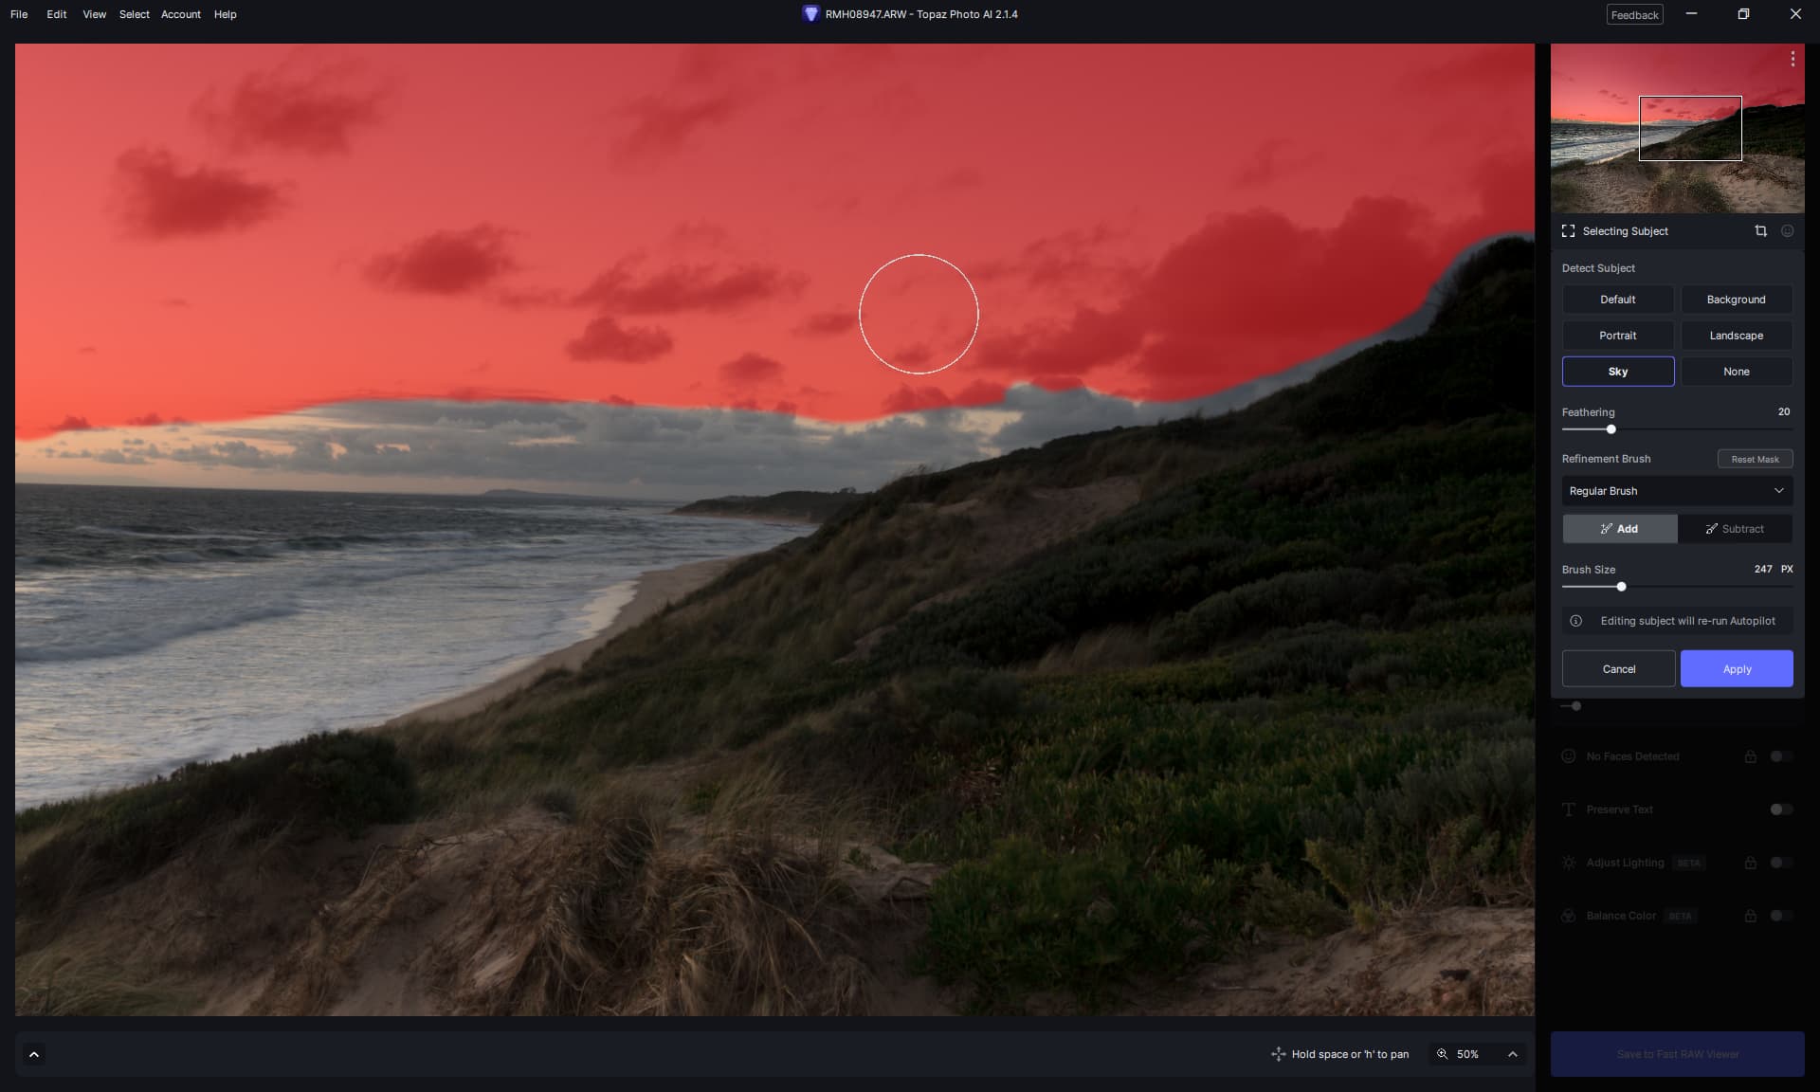
Task: Switch refinement brush to Subtract mode
Action: point(1735,529)
